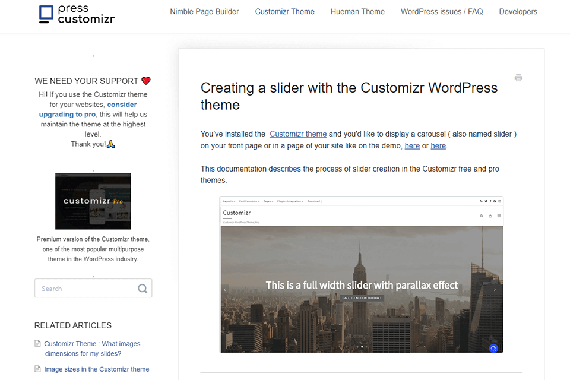Screen dimensions: 570x380
Task: Open the Developers menu item
Action: click(518, 12)
